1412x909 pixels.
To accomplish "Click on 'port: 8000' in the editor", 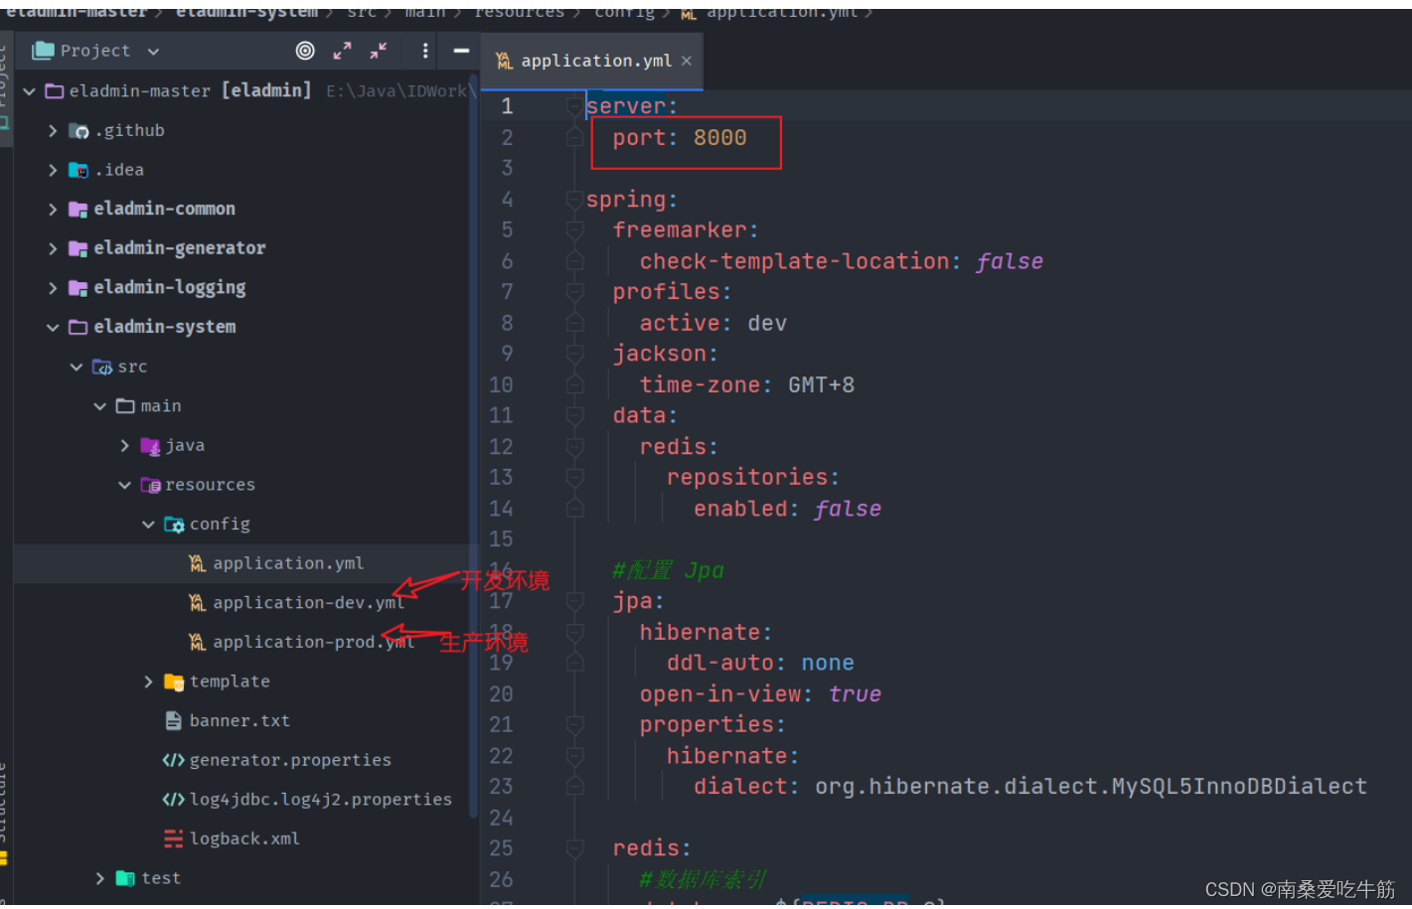I will [680, 138].
